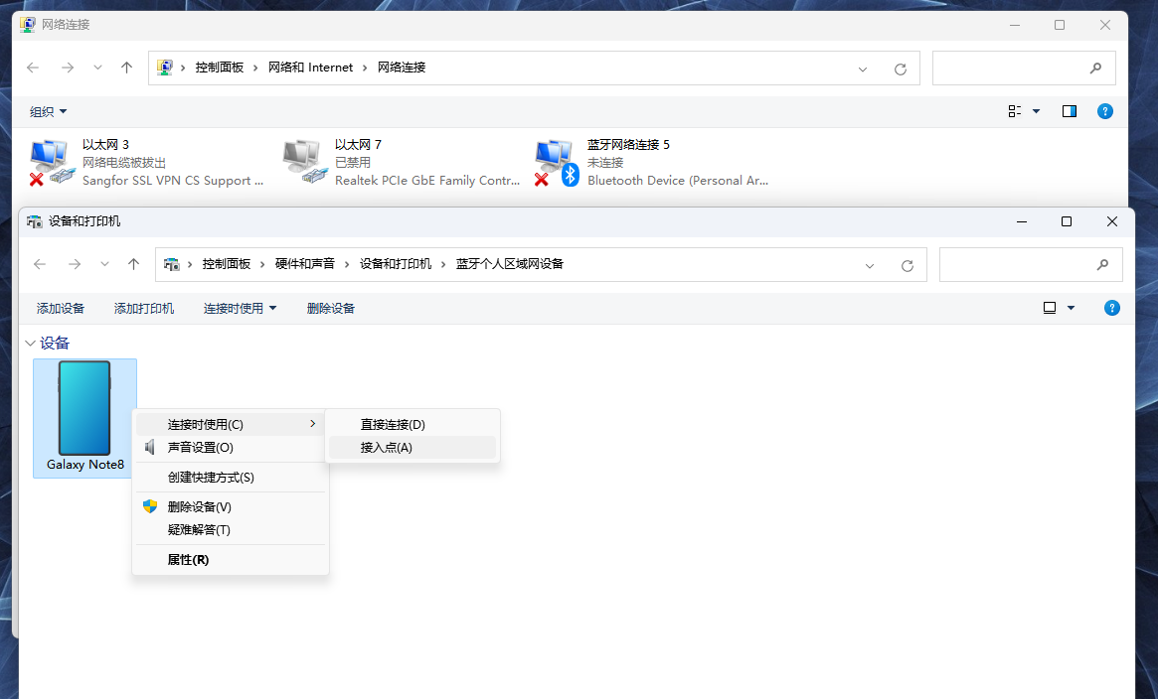Collapse the 设备 group section
This screenshot has width=1158, height=699.
tap(29, 343)
